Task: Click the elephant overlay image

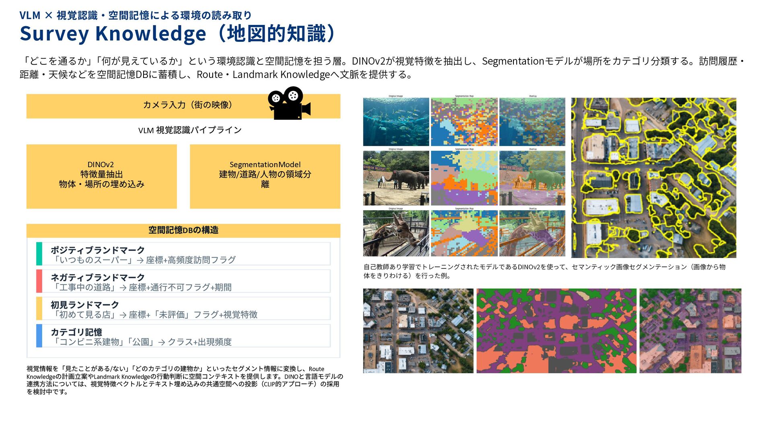Action: click(532, 178)
